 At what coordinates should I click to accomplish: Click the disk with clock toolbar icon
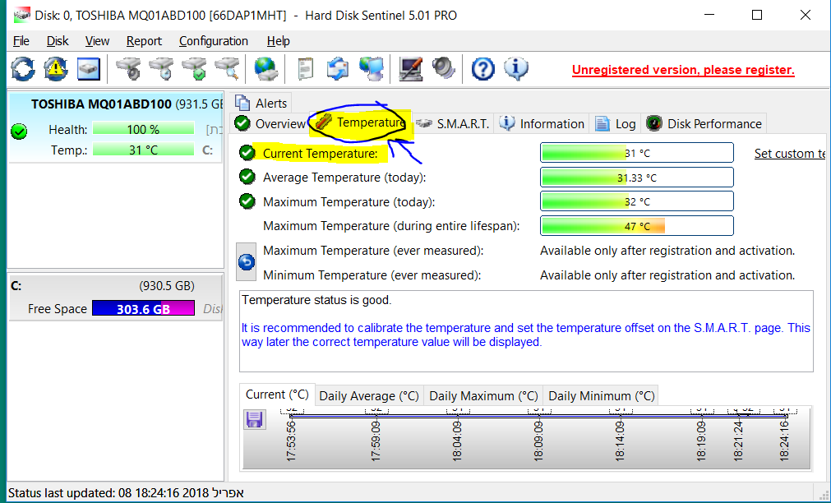click(160, 69)
